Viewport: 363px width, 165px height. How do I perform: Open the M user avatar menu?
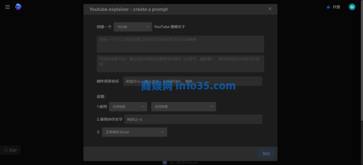[x=352, y=7]
